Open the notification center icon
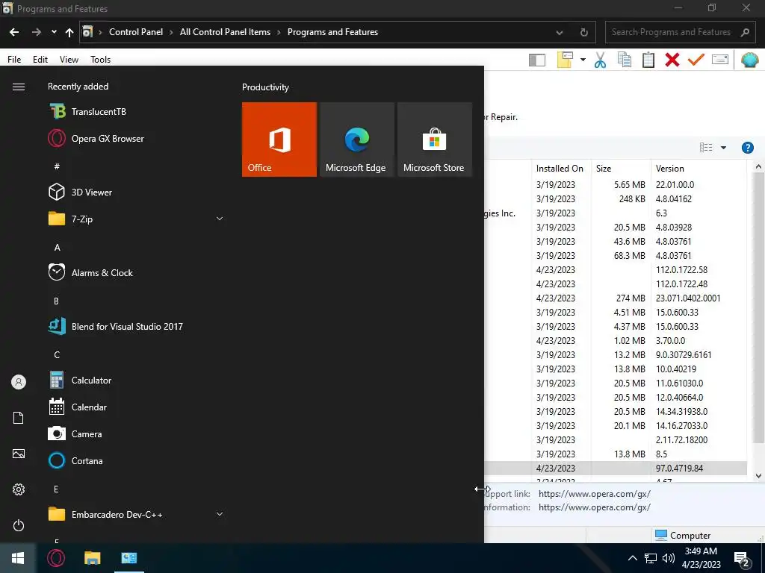 [x=742, y=559]
